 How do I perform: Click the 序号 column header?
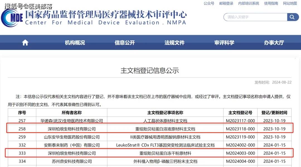[x=22, y=113]
